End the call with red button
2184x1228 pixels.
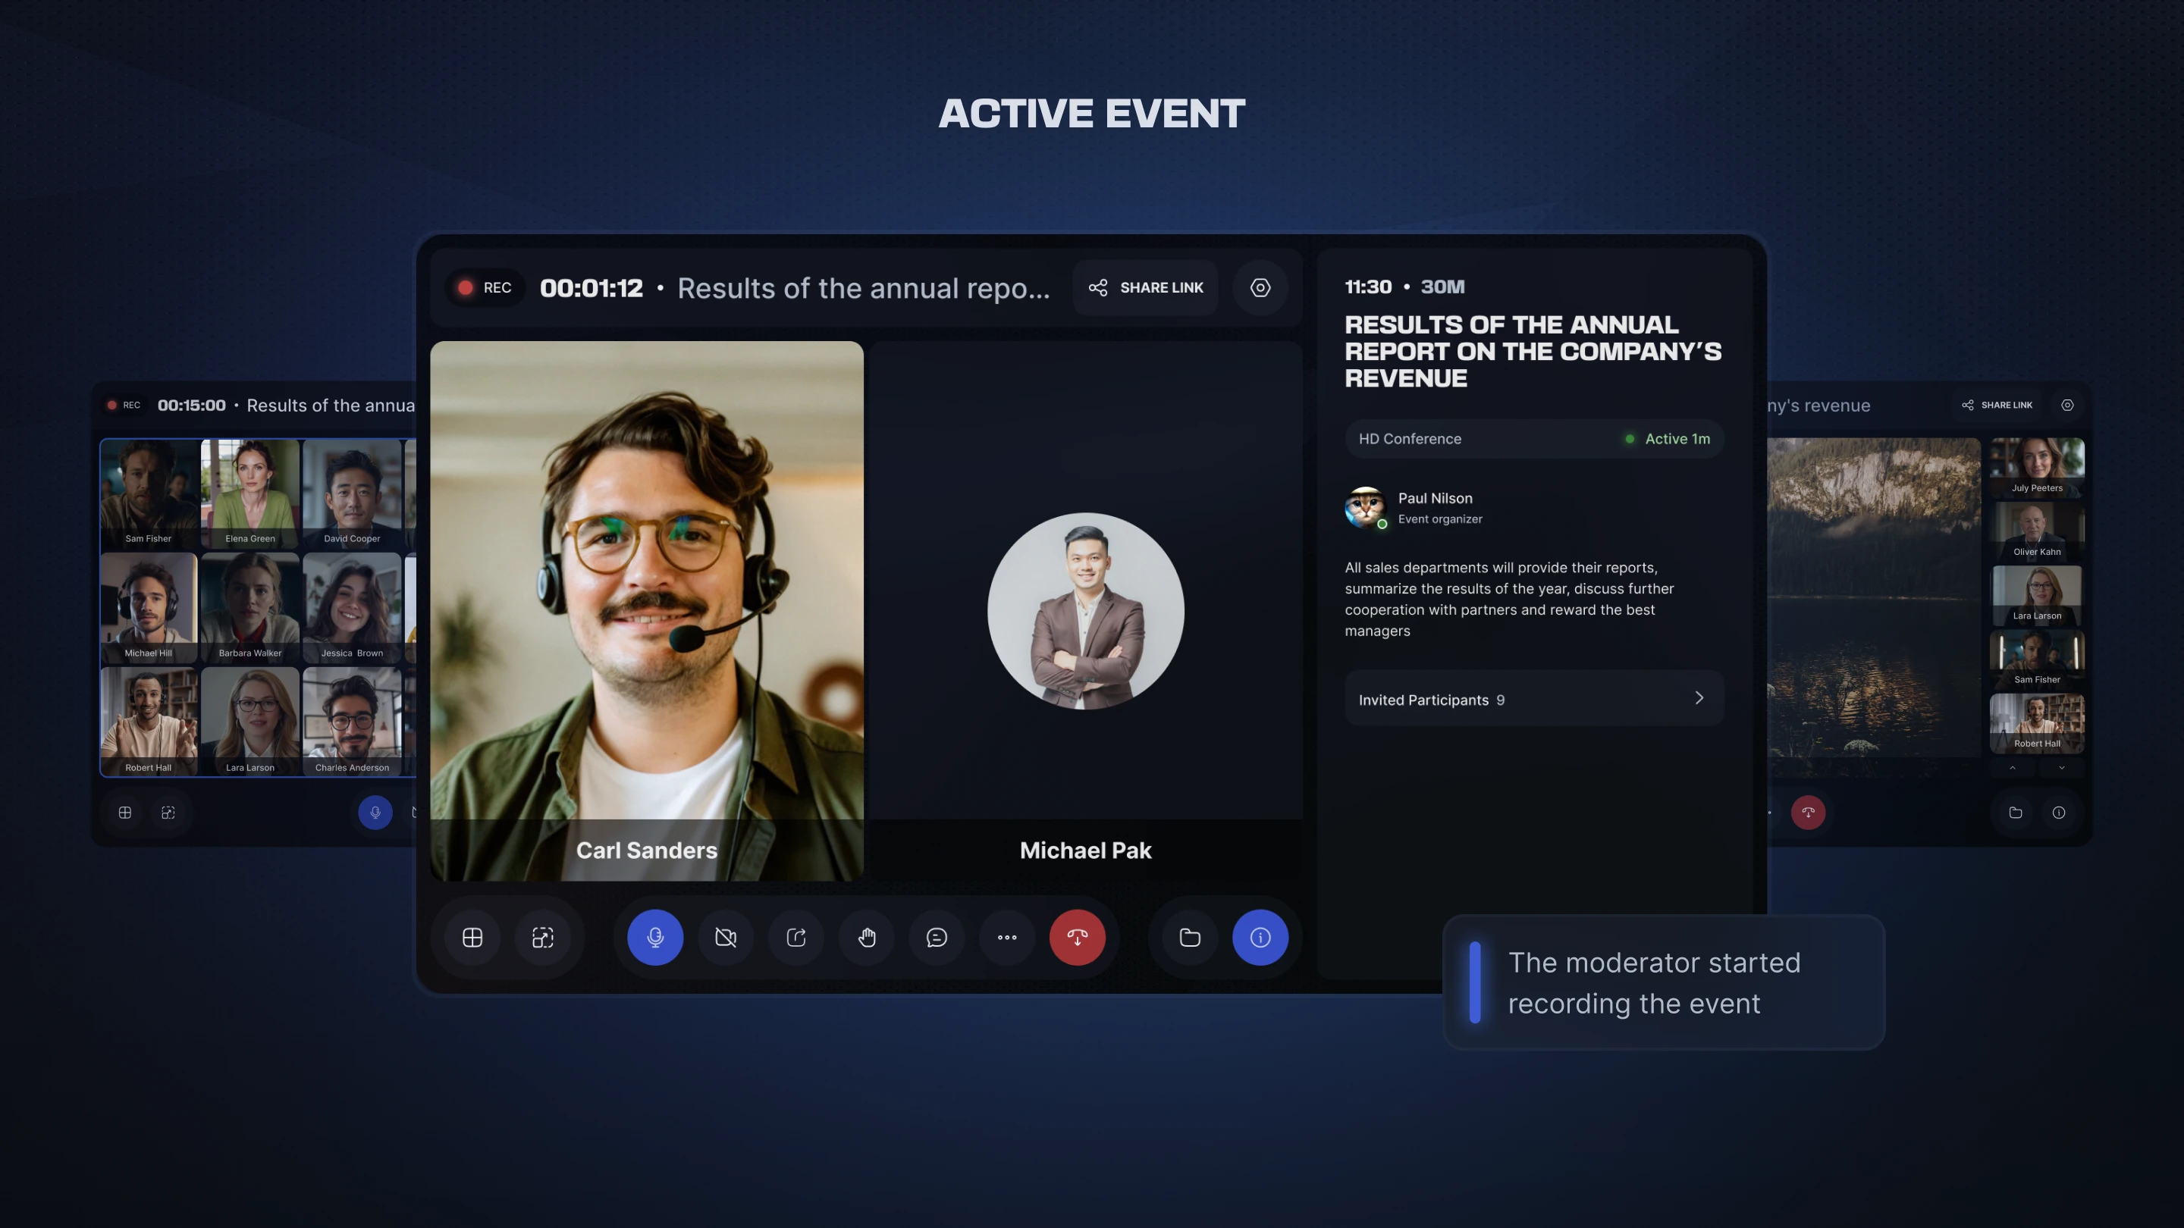[x=1077, y=938]
